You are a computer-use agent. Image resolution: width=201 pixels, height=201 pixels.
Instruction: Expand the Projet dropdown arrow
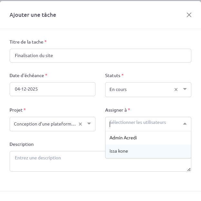tap(89, 124)
